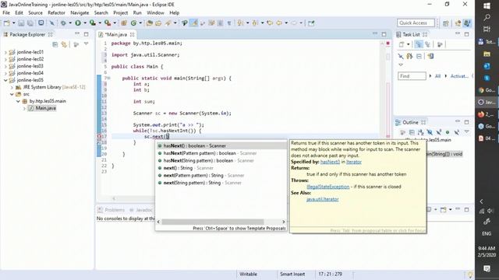
Task: Open Package Explorer View Menu triangle
Action: (87, 44)
